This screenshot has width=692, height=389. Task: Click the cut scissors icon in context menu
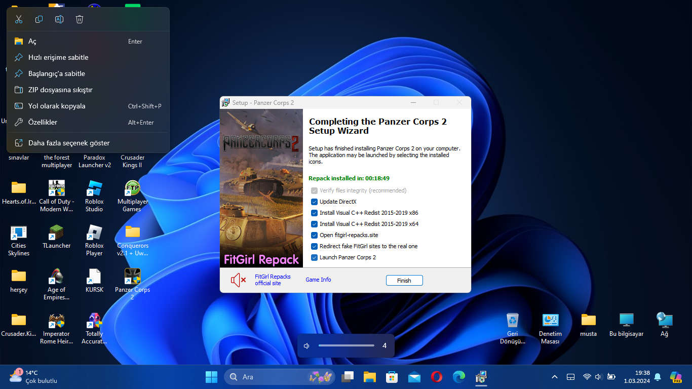point(19,19)
